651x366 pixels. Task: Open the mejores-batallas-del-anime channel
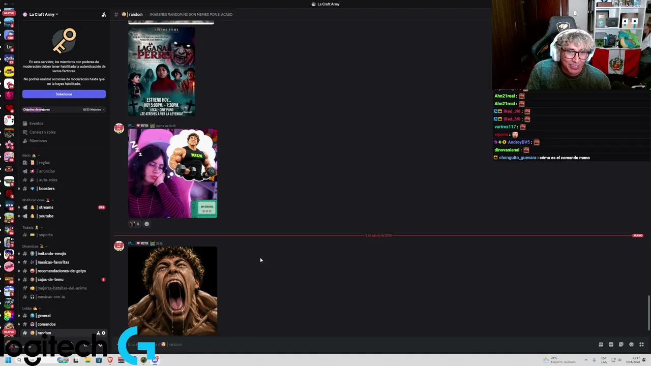64,288
